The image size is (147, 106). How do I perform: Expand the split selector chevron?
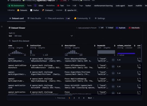72,36
